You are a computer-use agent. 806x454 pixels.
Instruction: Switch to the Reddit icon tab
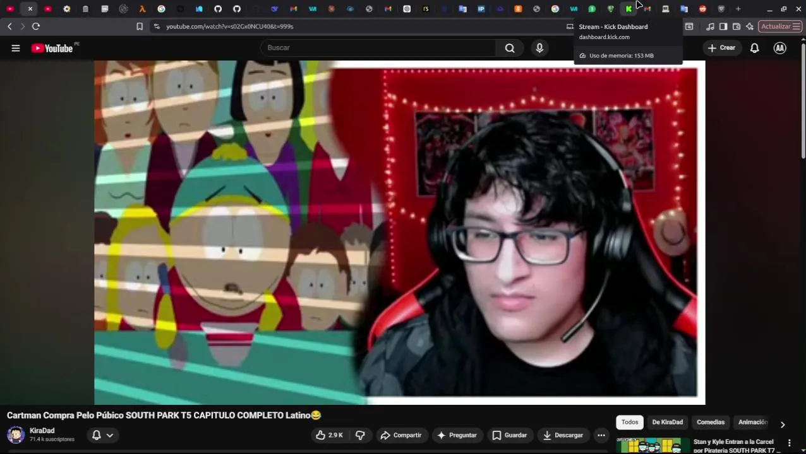coord(702,9)
